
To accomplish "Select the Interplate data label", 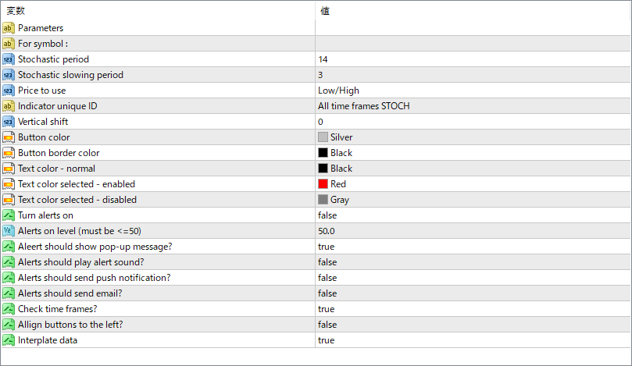I will tap(48, 340).
